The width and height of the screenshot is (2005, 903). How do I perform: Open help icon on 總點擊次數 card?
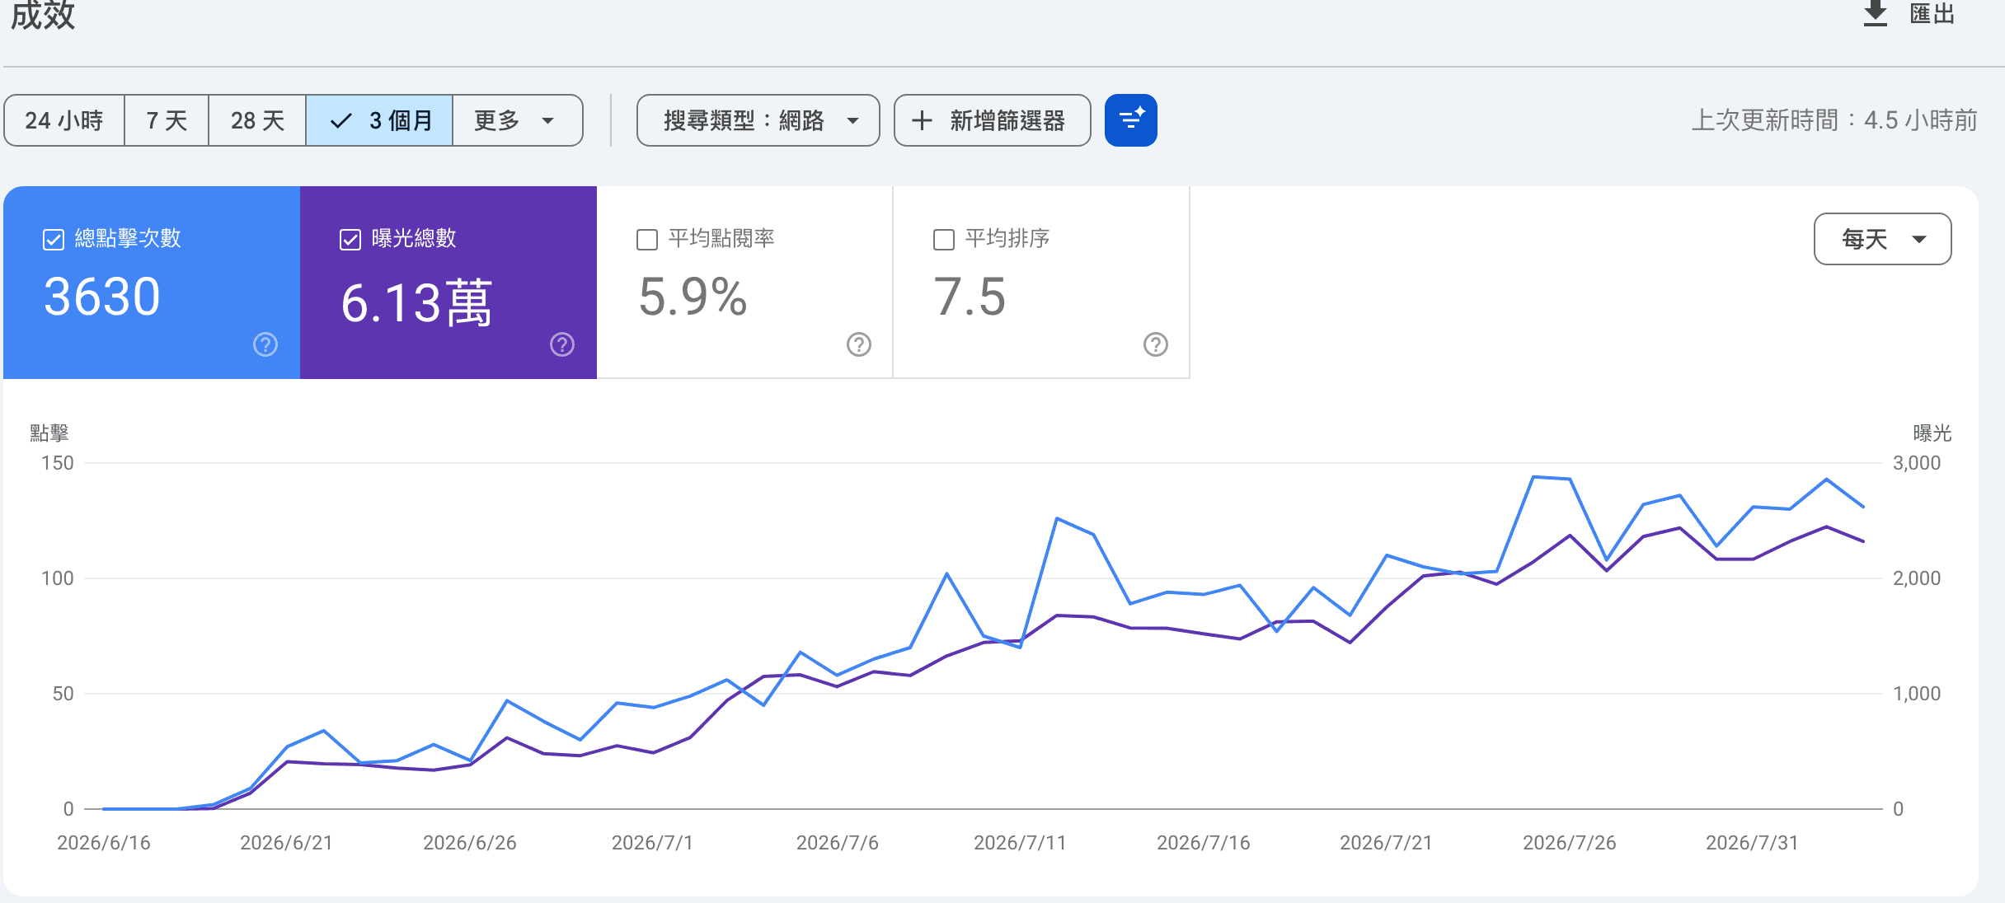click(x=265, y=344)
